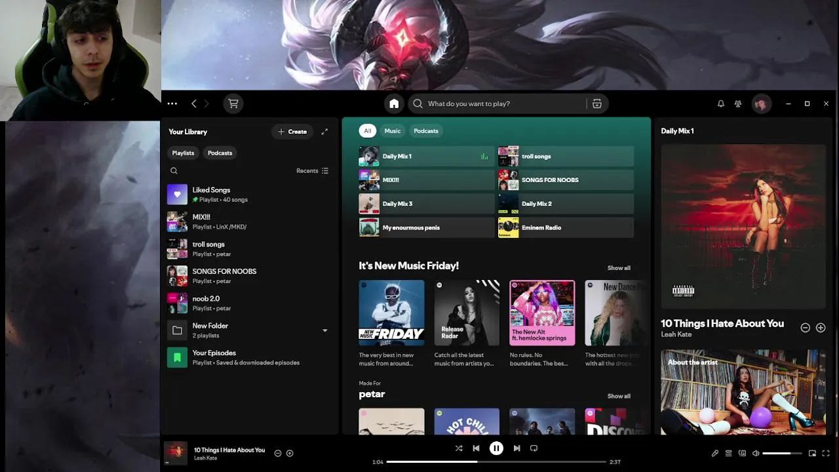Select the Music filter tab
This screenshot has height=472, width=839.
392,131
